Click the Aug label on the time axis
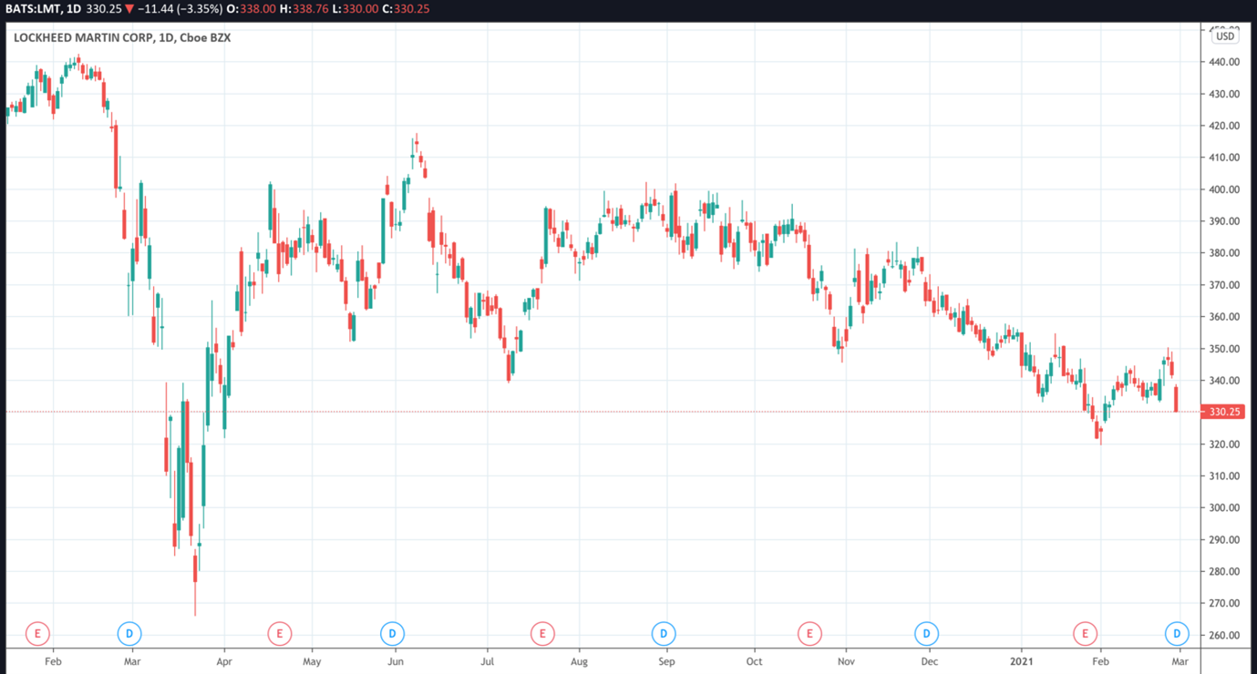The height and width of the screenshot is (674, 1257). [578, 661]
